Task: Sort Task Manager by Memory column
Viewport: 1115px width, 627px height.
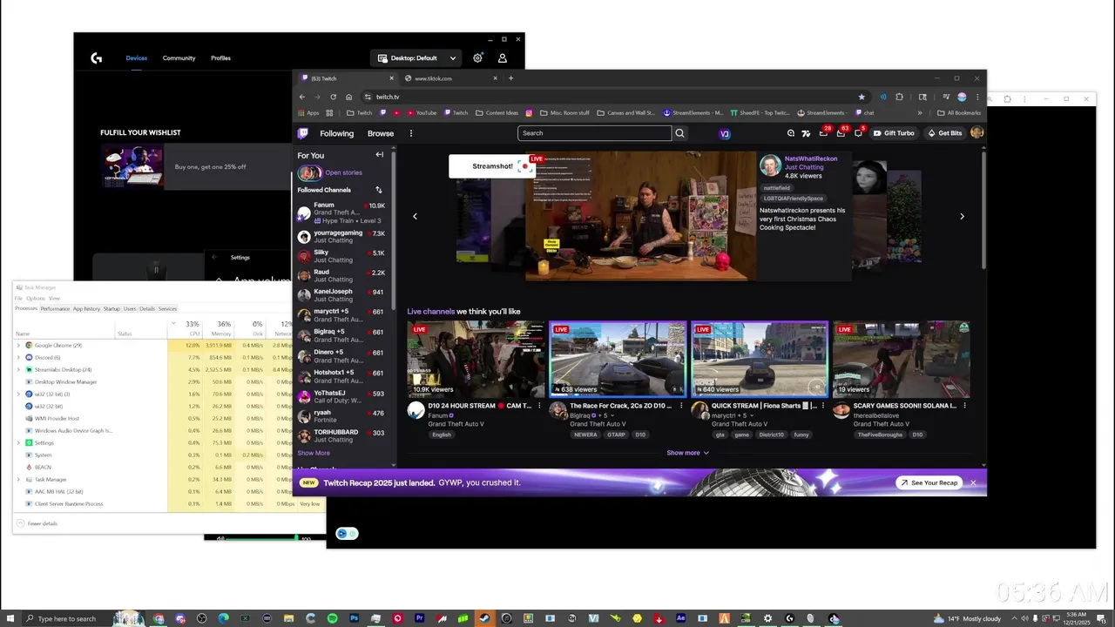Action: click(x=218, y=327)
